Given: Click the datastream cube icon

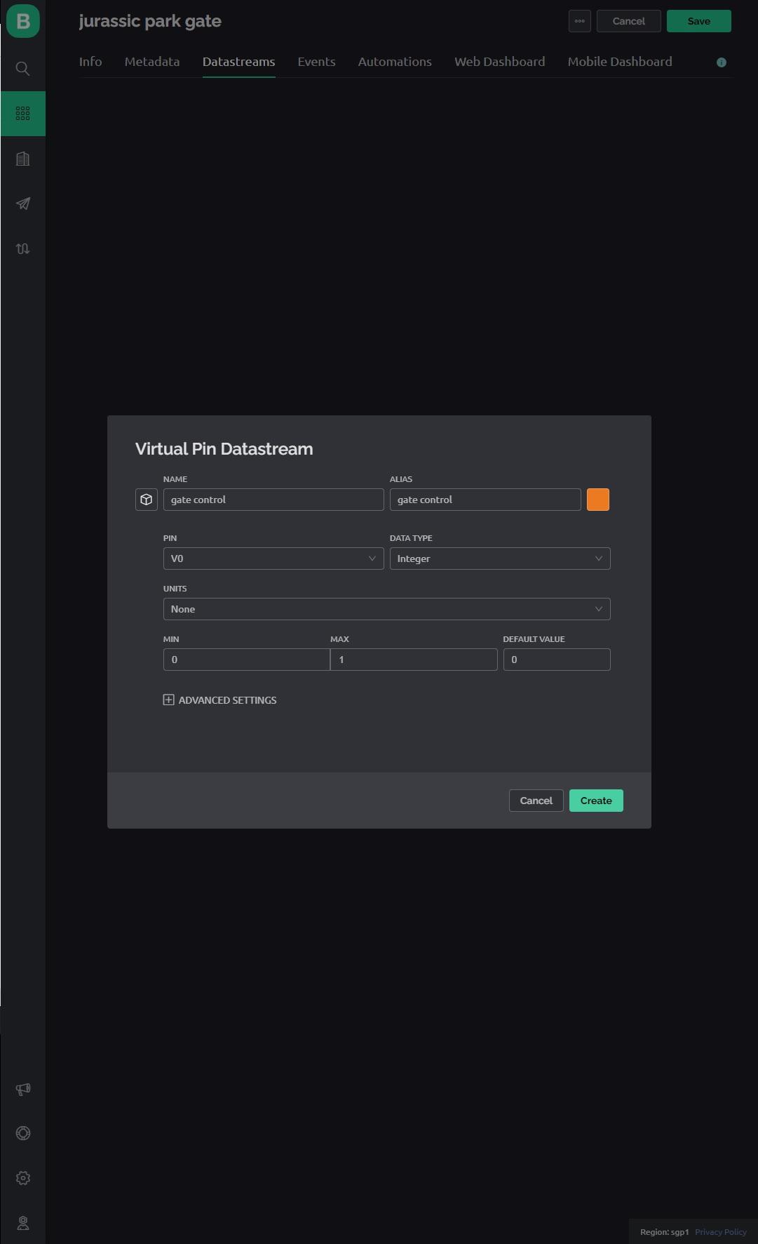Looking at the screenshot, I should tap(146, 500).
